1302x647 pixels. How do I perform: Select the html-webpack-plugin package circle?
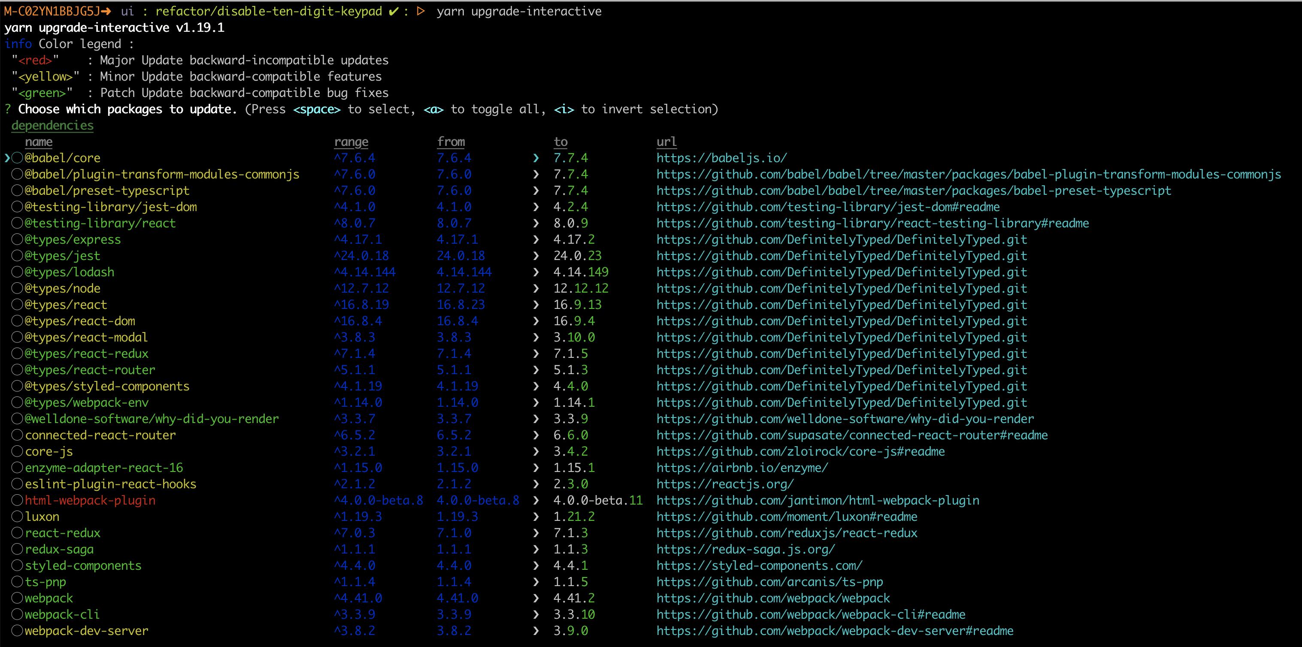tap(17, 500)
